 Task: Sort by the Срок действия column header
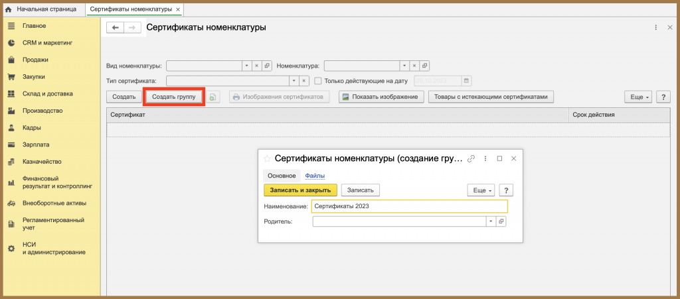tap(620, 115)
